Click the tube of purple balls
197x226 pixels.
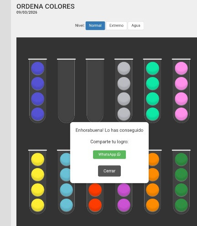[x=124, y=198]
